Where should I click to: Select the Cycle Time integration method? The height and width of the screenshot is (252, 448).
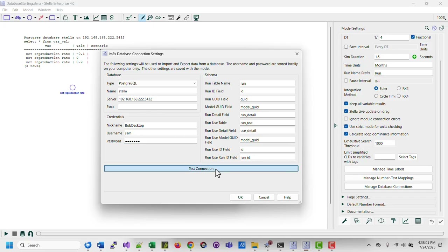pos(376,96)
